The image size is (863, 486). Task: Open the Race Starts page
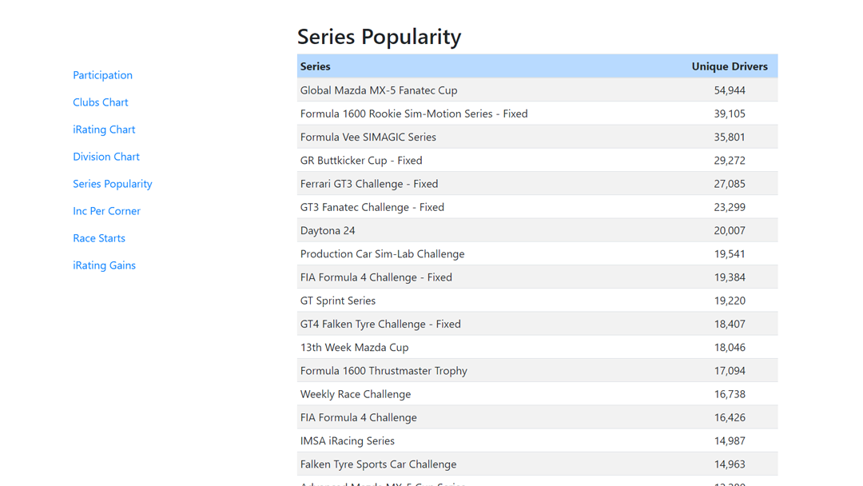pyautogui.click(x=98, y=237)
